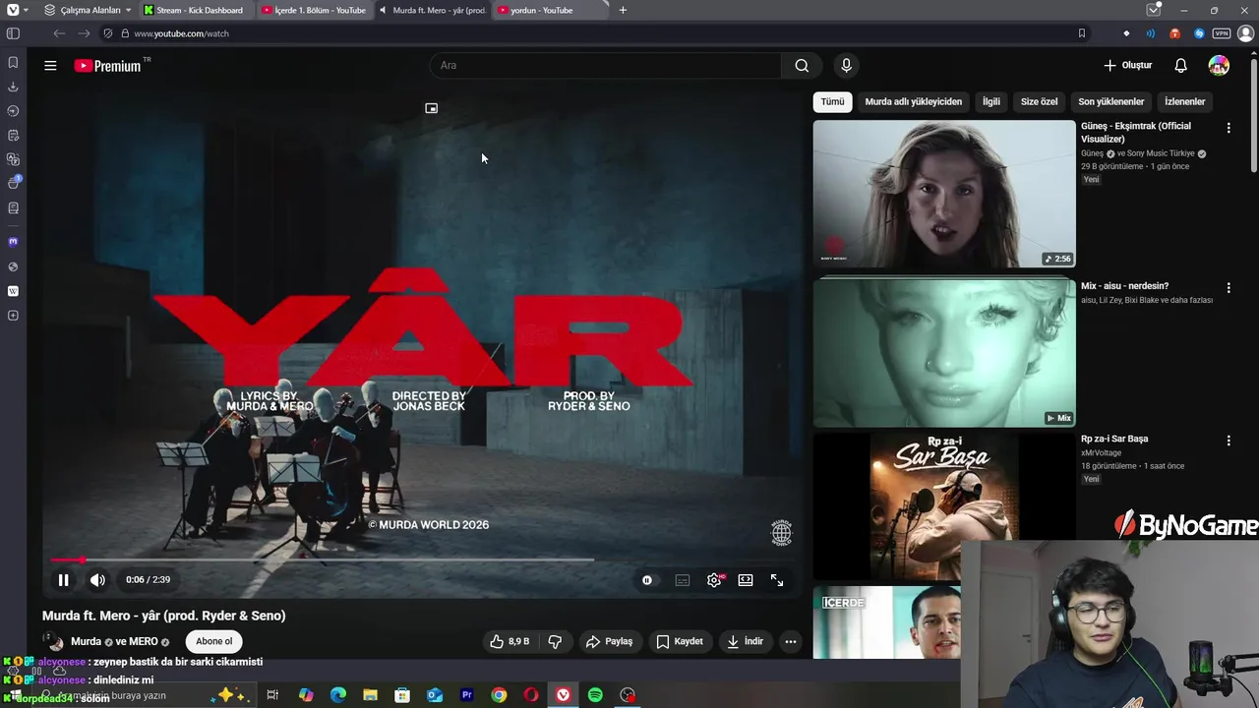Screen dimensions: 1259x708
Task: Click the magnifier search button
Action: coord(802,66)
